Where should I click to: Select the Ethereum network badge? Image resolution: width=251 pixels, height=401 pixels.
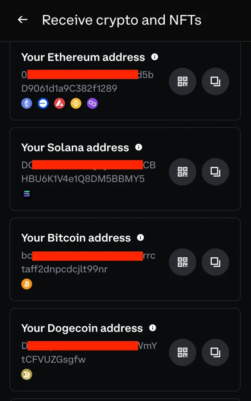click(27, 103)
